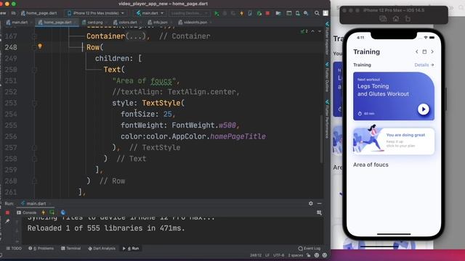Tap the forward chevron in Training header

point(432,51)
